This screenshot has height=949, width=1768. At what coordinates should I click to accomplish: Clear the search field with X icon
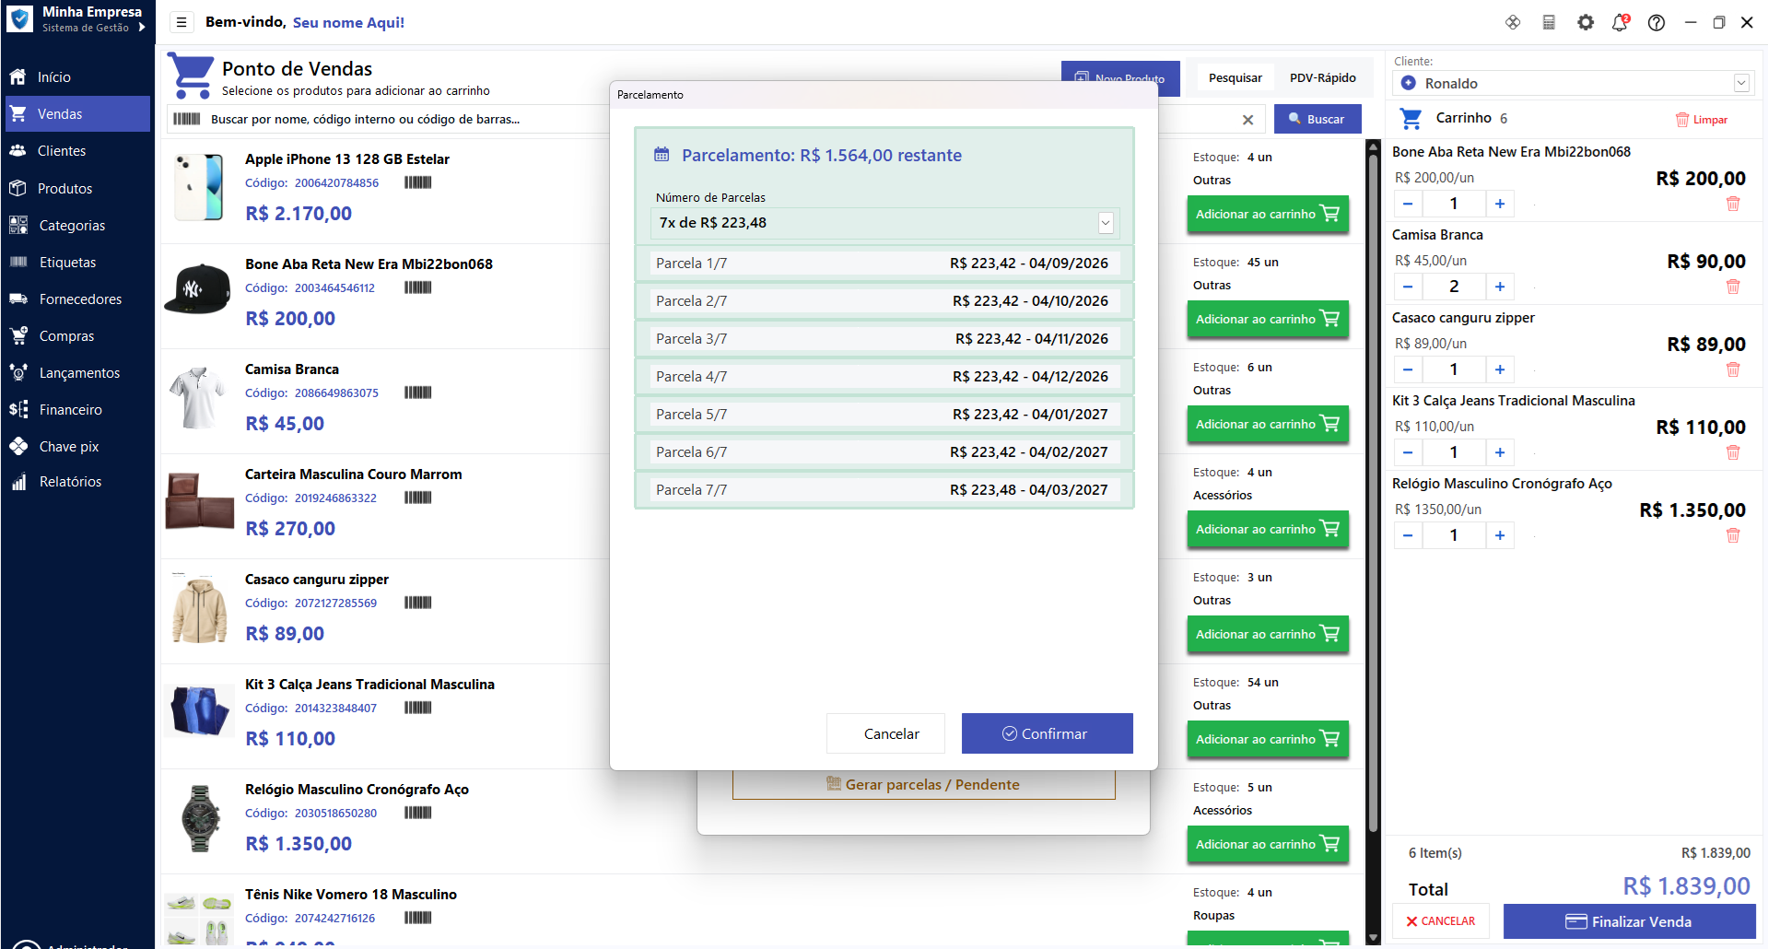[x=1247, y=119]
